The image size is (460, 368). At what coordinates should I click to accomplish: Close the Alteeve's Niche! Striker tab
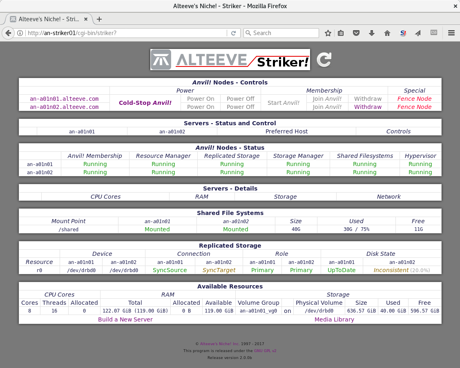[86, 19]
